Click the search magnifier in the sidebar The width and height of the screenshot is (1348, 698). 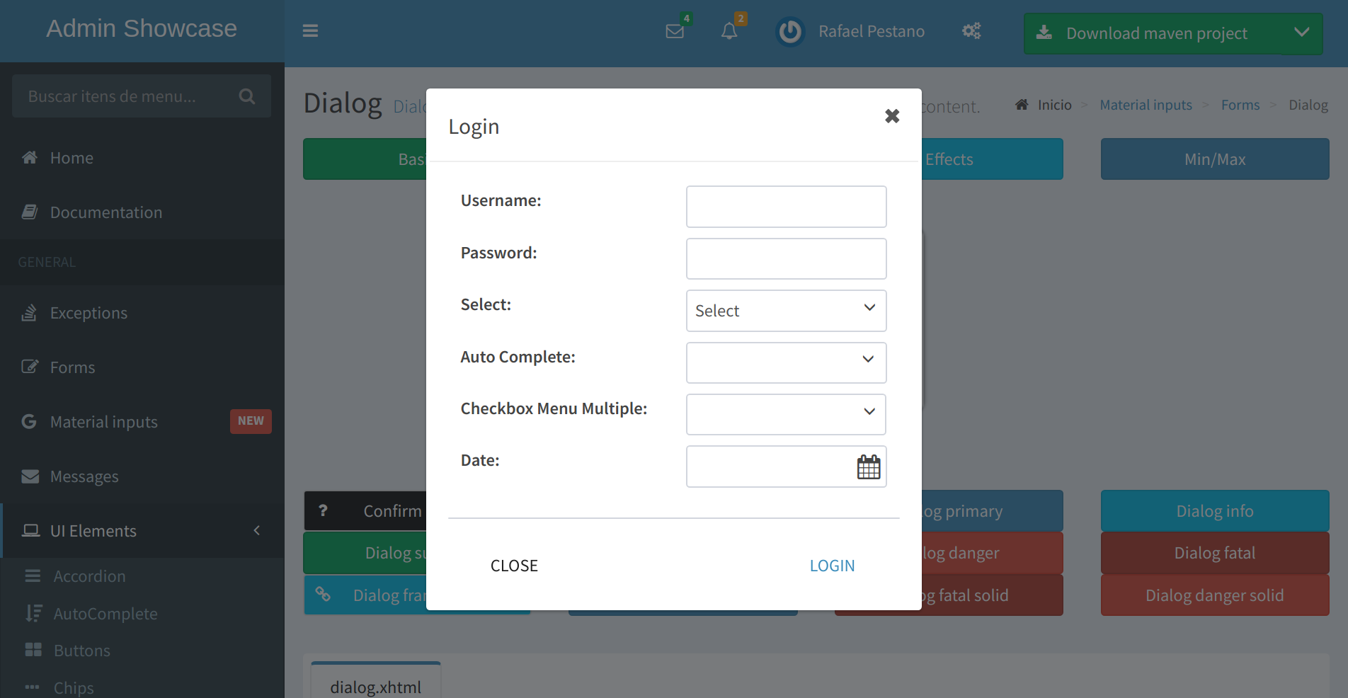(246, 96)
